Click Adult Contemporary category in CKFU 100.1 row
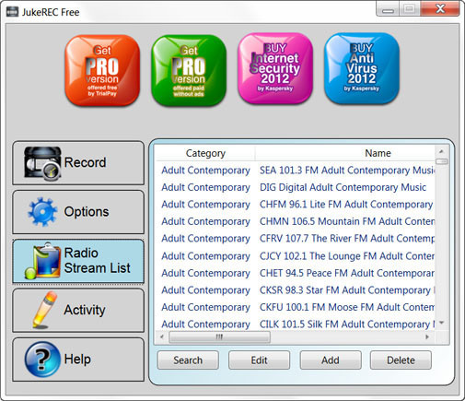The height and width of the screenshot is (401, 465). pos(205,307)
